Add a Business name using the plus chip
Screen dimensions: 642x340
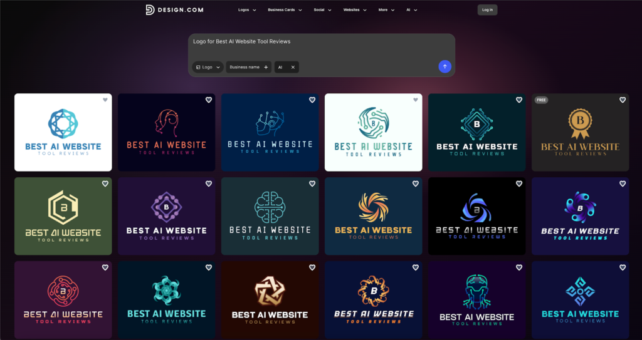pyautogui.click(x=266, y=67)
